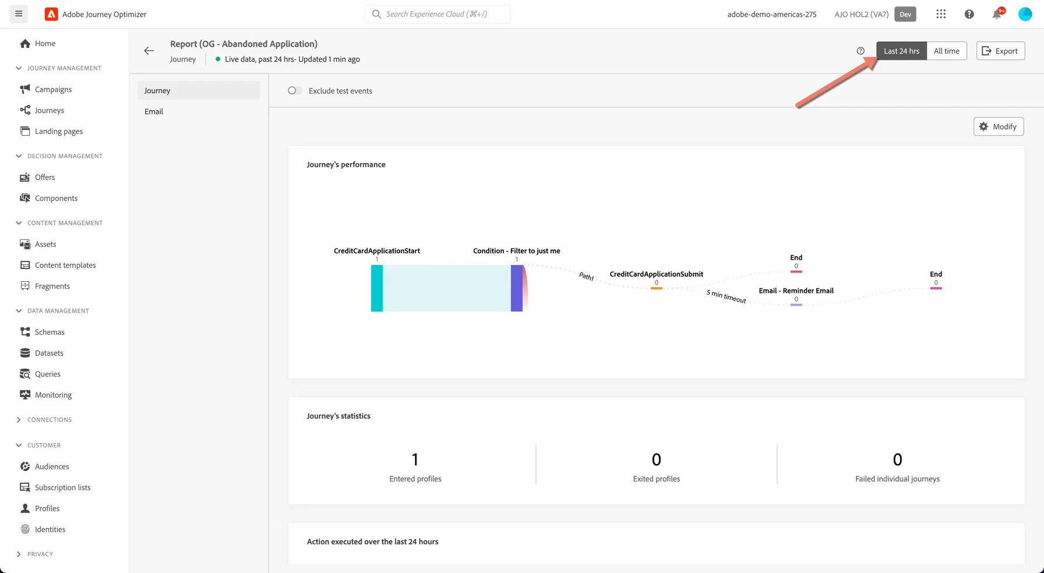Open Subscription lists in sidebar
The image size is (1044, 573).
point(63,487)
